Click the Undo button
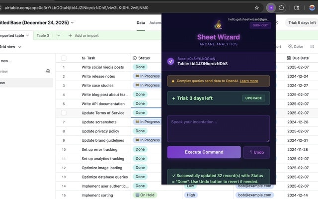Screen dimensions: 318x199 [x=256, y=152]
